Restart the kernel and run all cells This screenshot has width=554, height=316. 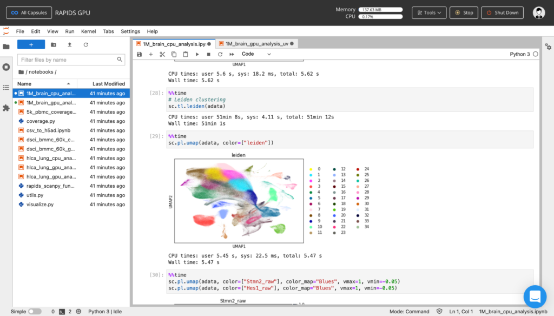tap(231, 54)
